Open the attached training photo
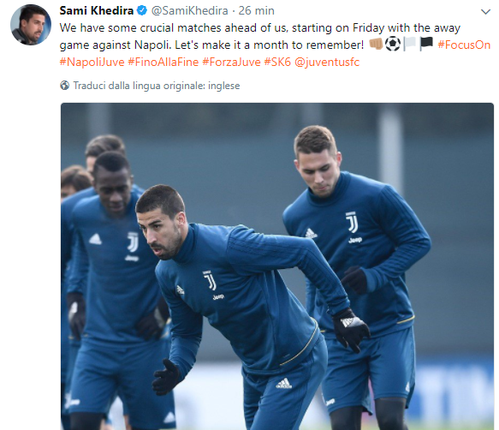 coord(277,266)
